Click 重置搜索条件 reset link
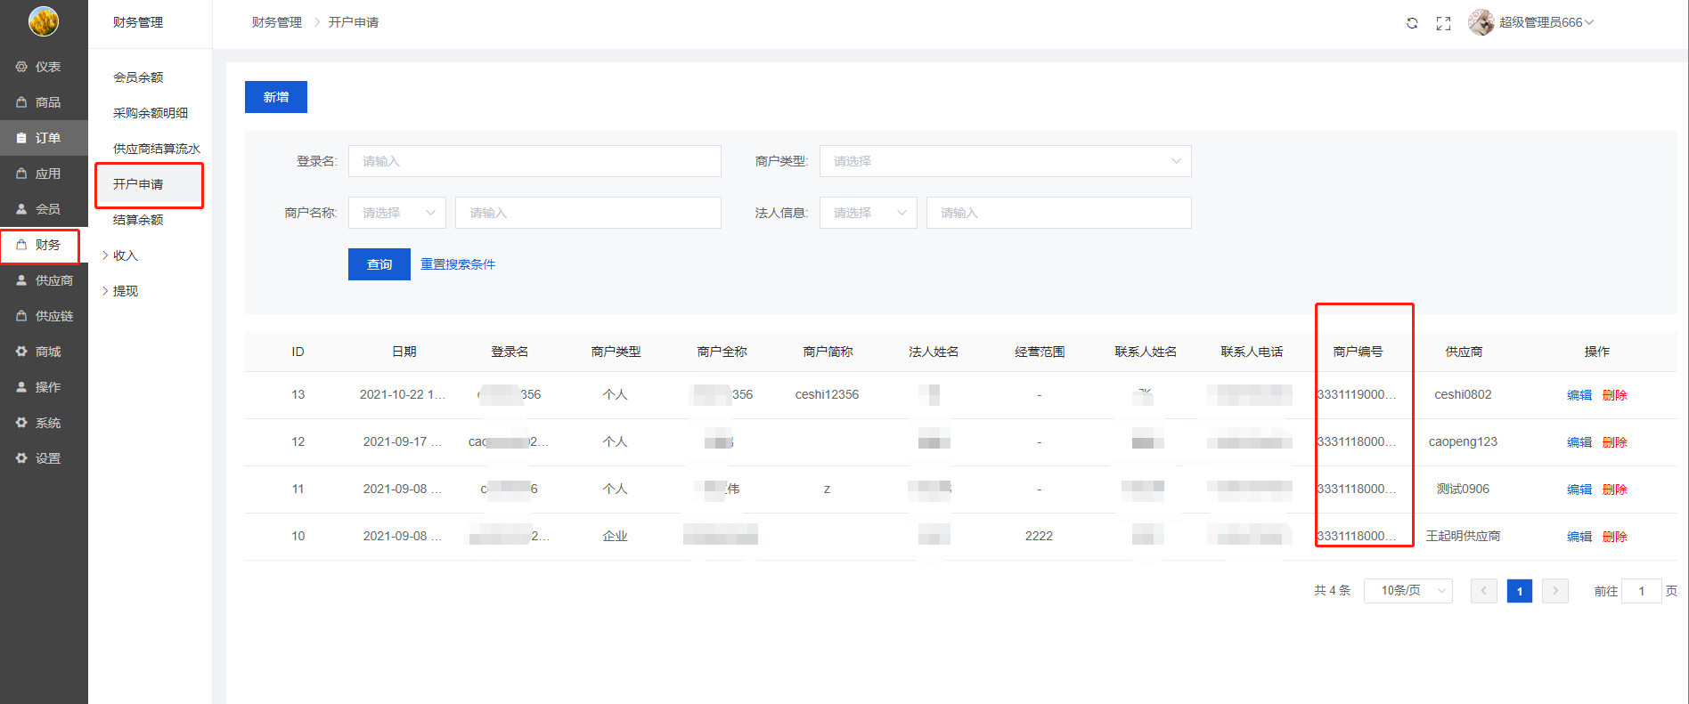 point(458,264)
